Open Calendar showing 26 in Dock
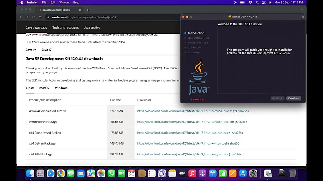The width and height of the screenshot is (323, 181). [131, 173]
